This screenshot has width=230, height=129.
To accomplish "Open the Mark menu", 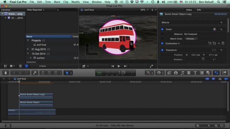I will 57,2.
